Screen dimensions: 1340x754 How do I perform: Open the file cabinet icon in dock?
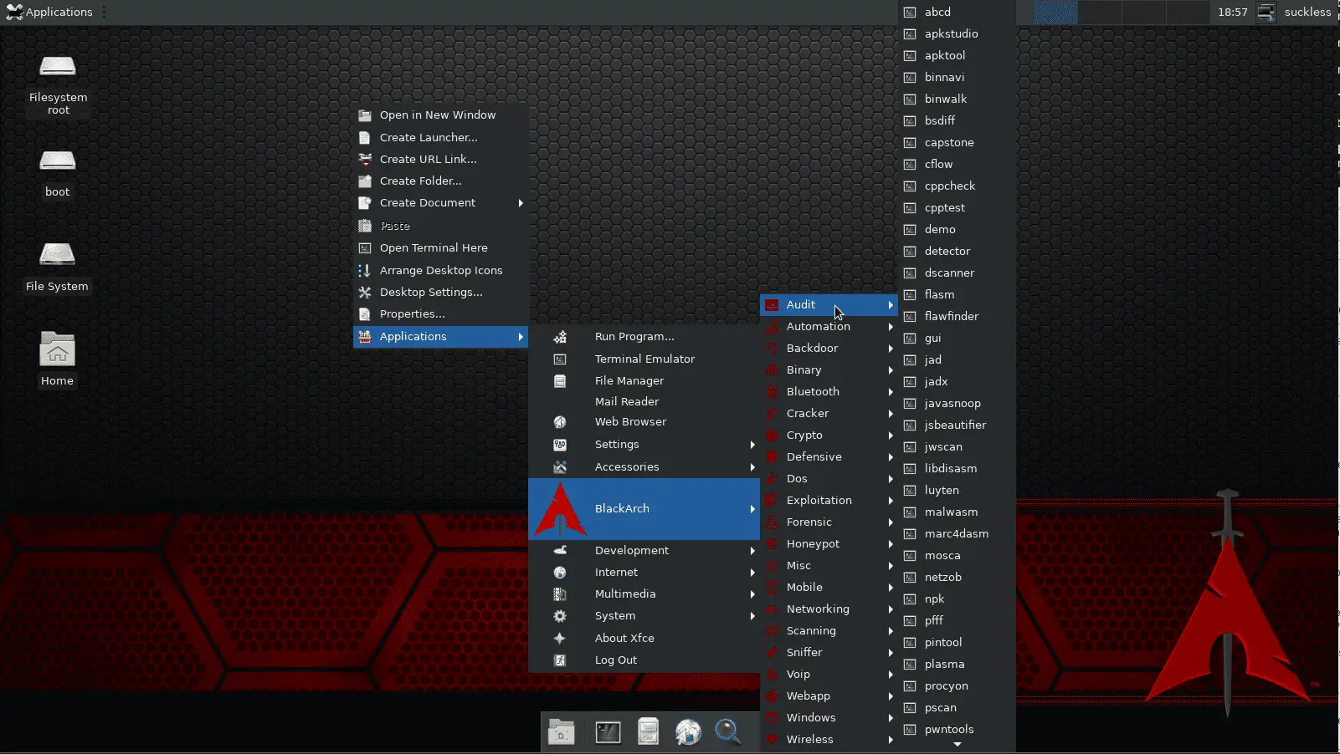point(649,732)
